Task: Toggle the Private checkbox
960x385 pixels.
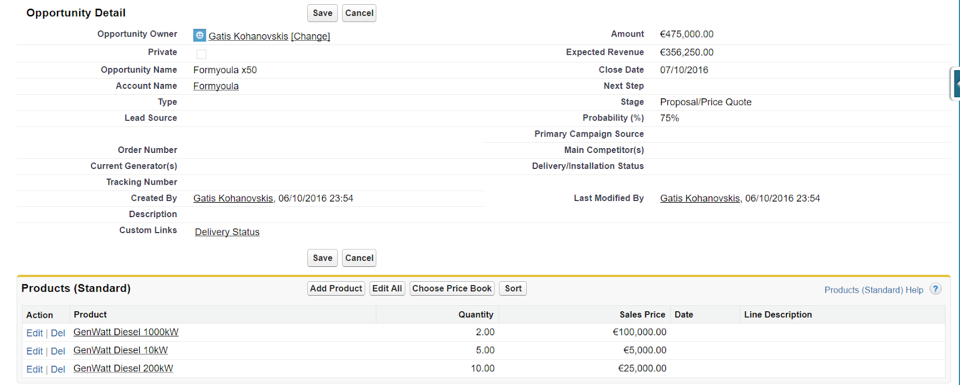Action: pyautogui.click(x=202, y=54)
